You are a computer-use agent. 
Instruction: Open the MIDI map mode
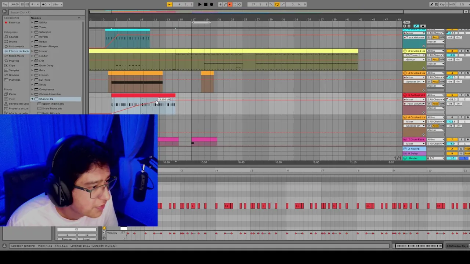point(452,4)
